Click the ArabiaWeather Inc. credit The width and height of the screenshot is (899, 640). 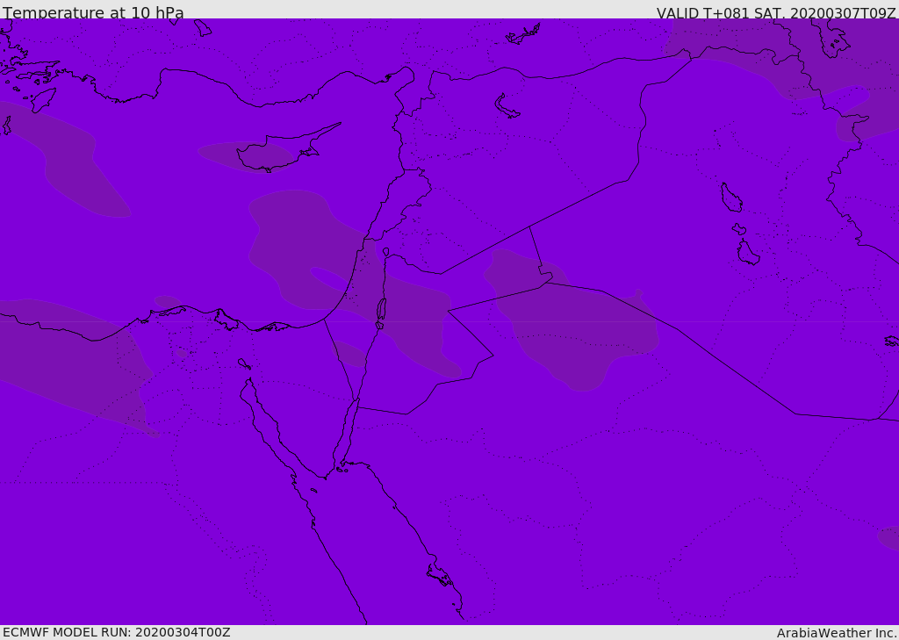(837, 633)
